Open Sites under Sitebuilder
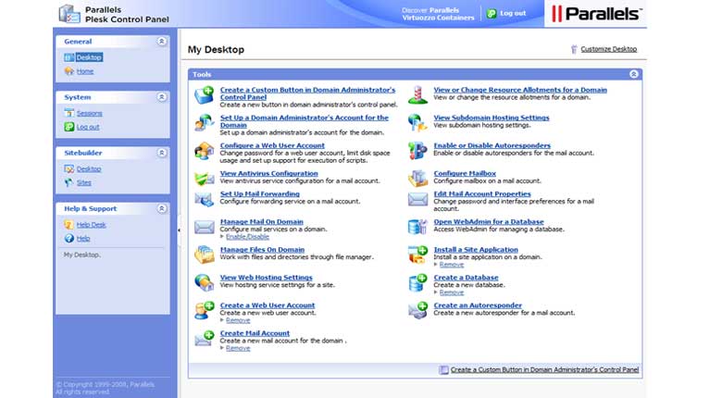The height and width of the screenshot is (398, 722). click(x=84, y=182)
